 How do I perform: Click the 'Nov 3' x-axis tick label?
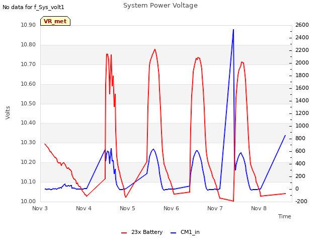40,208
